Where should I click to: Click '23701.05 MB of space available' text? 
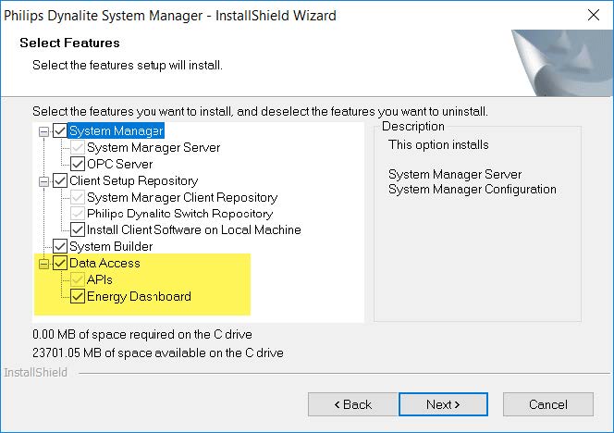click(x=158, y=353)
